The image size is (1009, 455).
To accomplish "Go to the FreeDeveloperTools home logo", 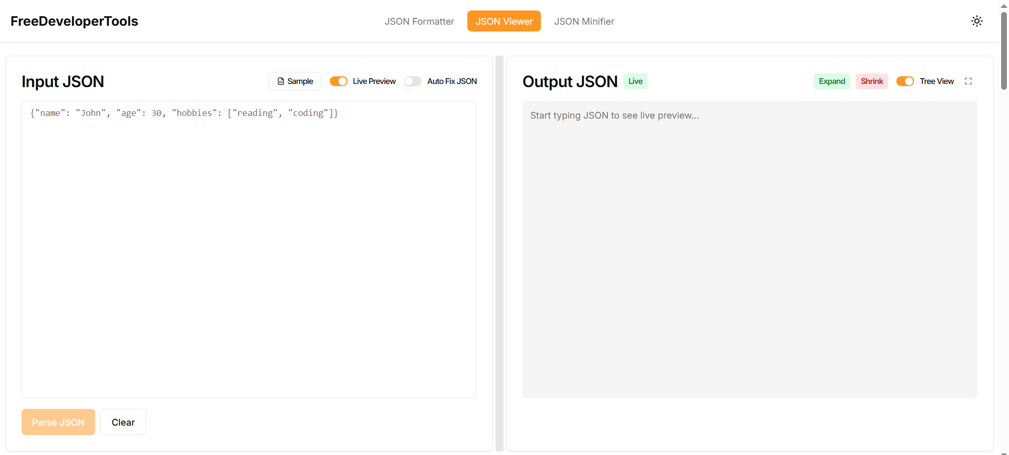I will (74, 22).
